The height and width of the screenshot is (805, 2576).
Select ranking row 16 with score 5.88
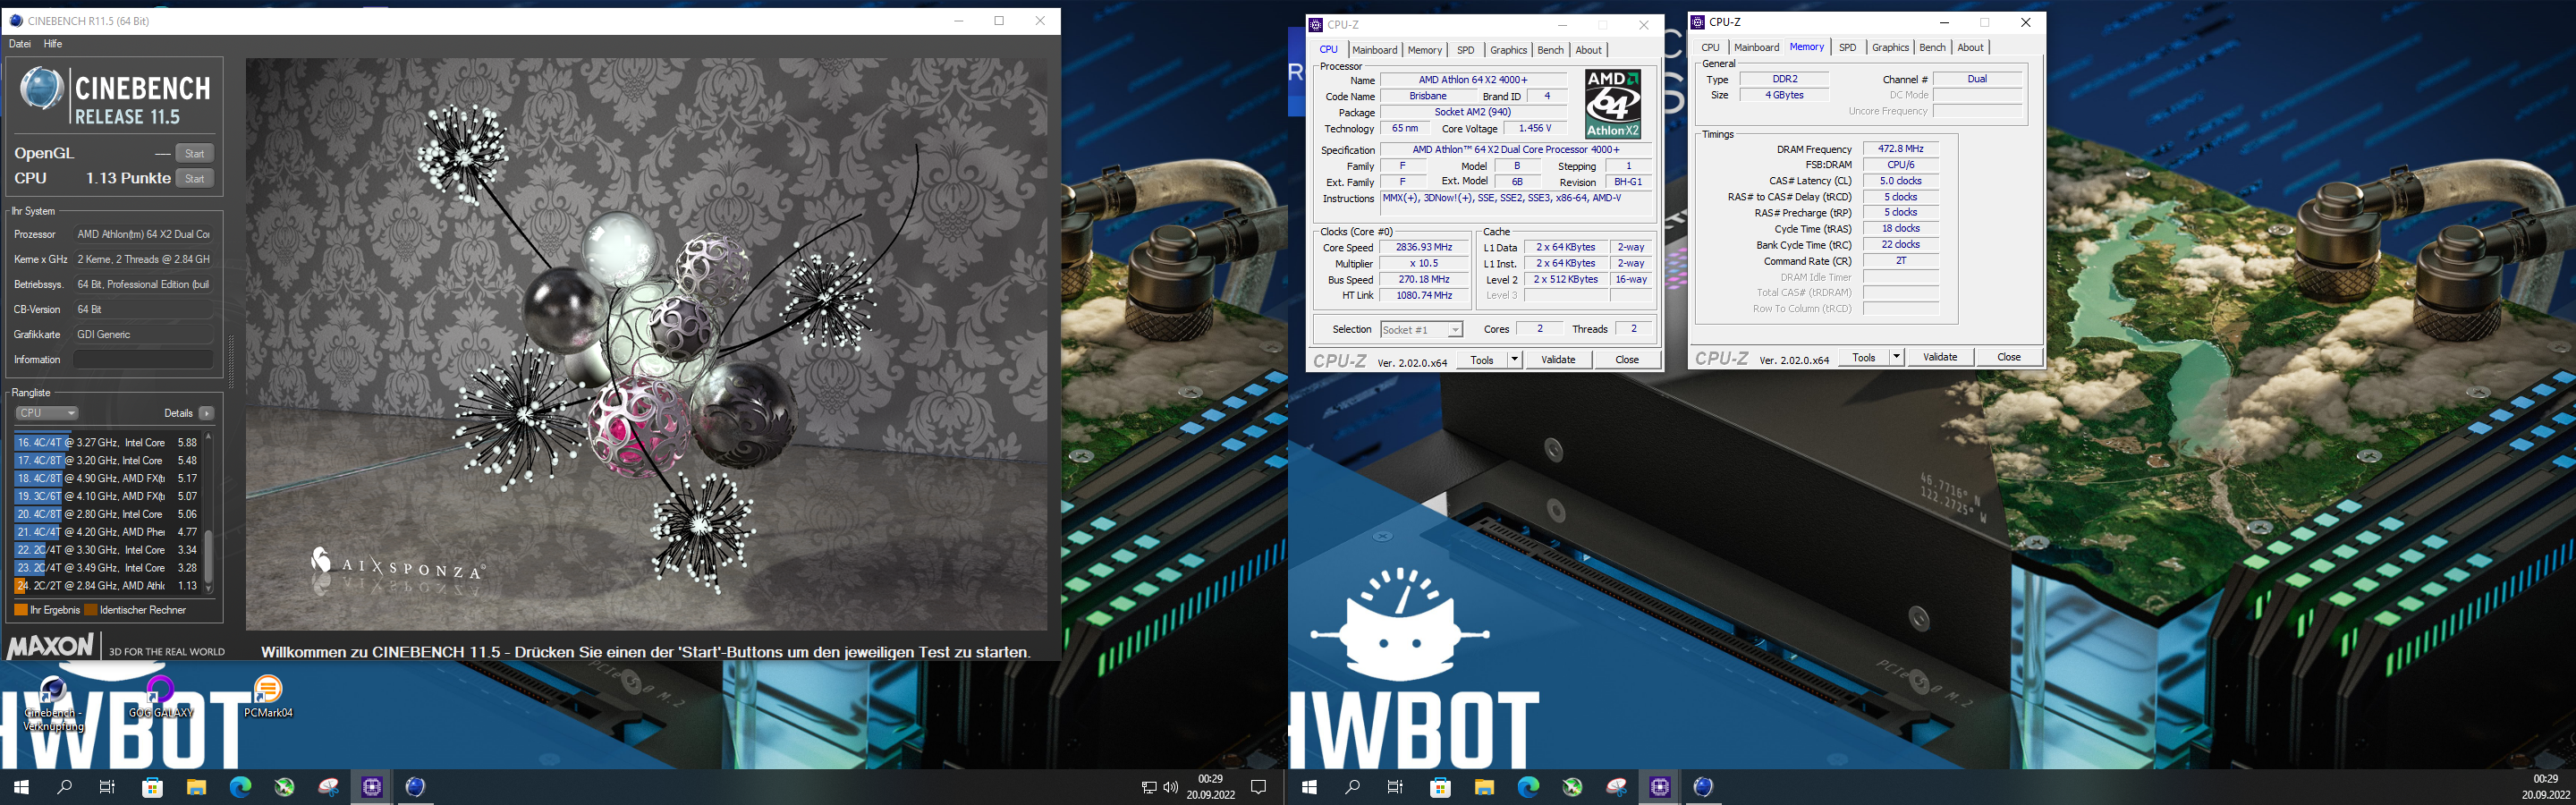[107, 442]
